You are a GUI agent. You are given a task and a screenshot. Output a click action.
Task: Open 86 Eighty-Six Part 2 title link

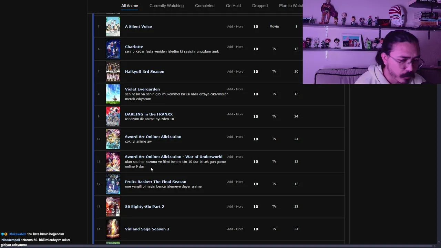click(x=144, y=206)
